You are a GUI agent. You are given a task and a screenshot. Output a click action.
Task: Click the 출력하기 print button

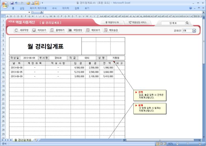[x=57, y=30]
